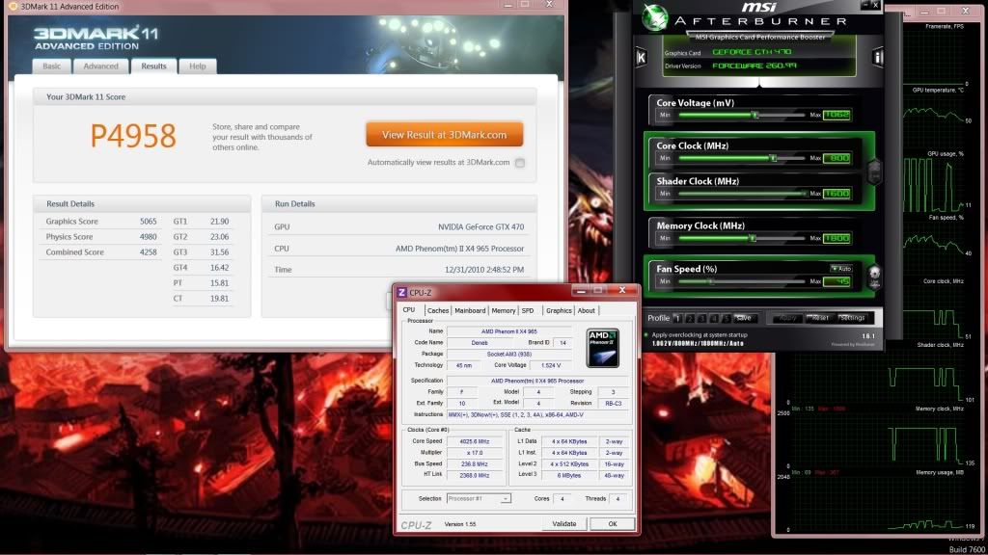The image size is (988, 555).
Task: Save the current Afterburner profile
Action: click(744, 318)
